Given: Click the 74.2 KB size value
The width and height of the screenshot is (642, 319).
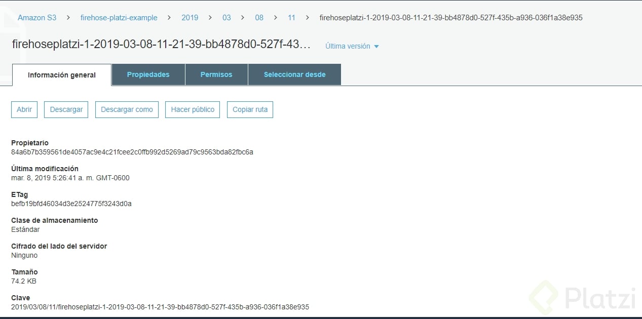Looking at the screenshot, I should (24, 281).
